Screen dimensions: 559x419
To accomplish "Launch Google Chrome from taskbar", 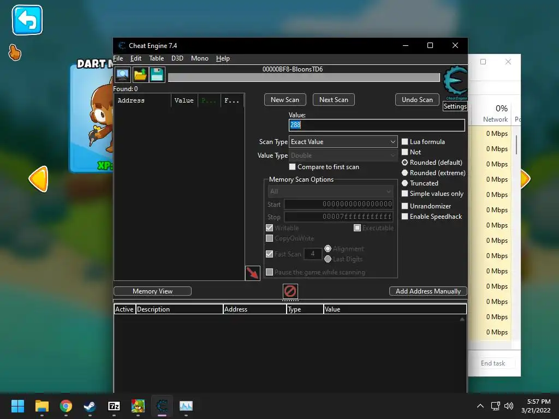I will click(66, 406).
